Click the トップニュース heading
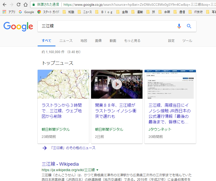216x181 pixels. tap(57, 63)
